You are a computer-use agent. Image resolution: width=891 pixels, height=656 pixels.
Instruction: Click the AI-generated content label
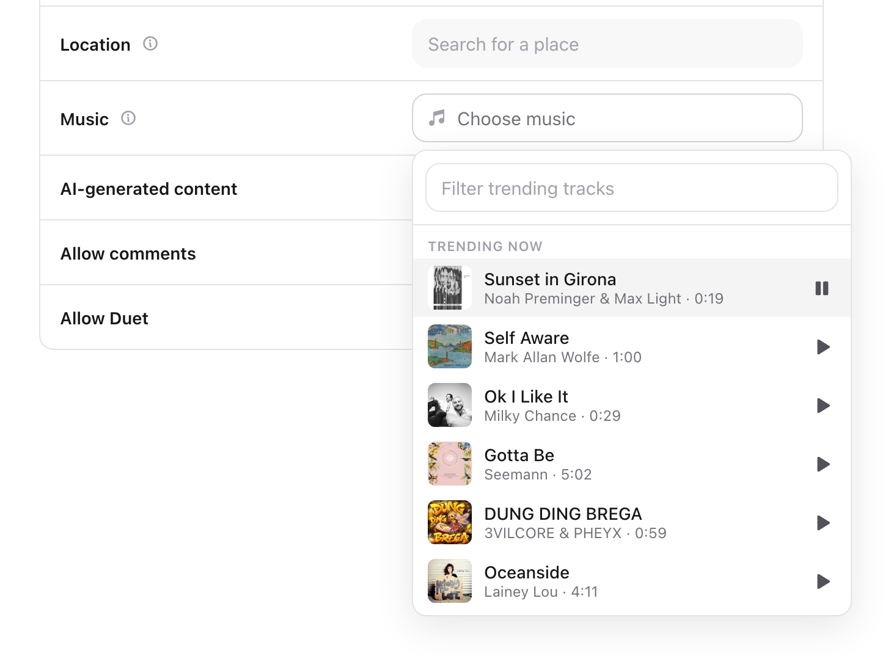pos(148,189)
